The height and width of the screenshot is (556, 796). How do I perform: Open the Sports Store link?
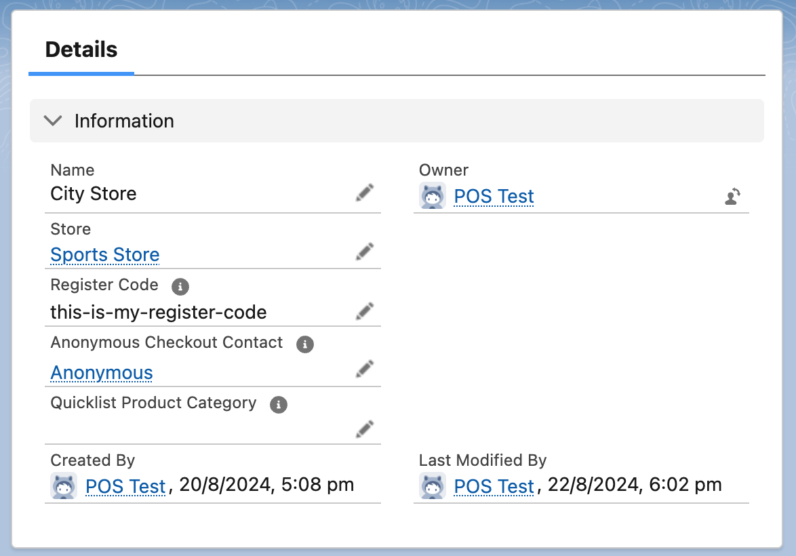point(105,255)
